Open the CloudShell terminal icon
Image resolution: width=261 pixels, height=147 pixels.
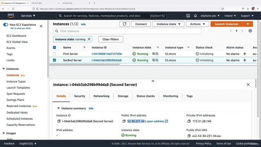coord(188,16)
